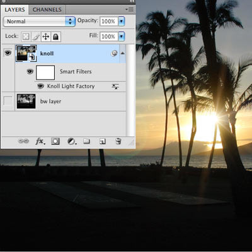Lock layer position

tap(46, 37)
